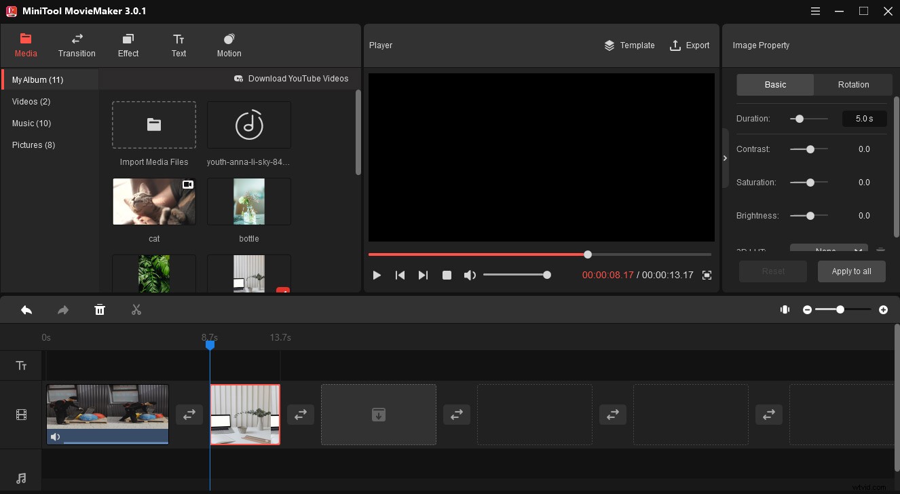Zoom in on the timeline
The width and height of the screenshot is (900, 494).
click(884, 309)
